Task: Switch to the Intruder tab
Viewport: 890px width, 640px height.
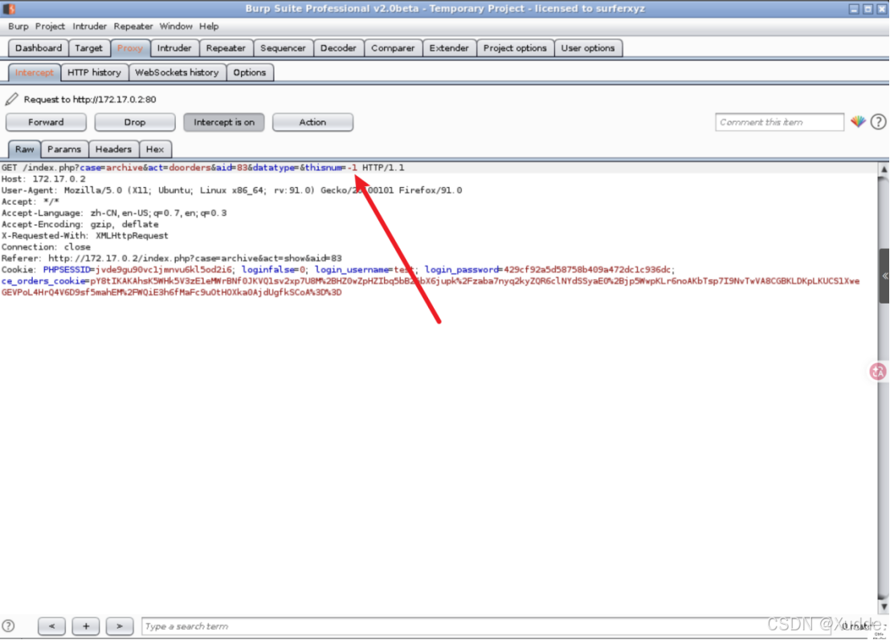Action: tap(174, 48)
